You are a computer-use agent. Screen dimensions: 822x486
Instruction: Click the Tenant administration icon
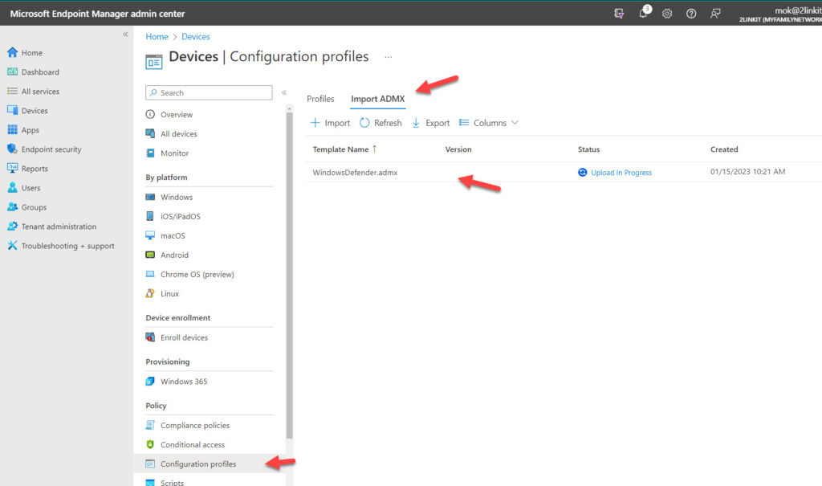coord(12,227)
